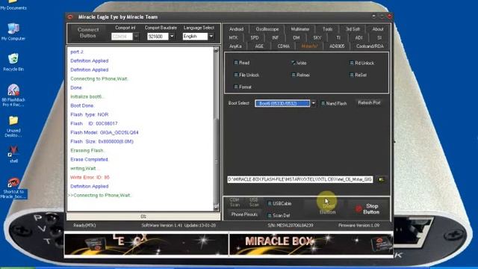478x269 pixels.
Task: Switch to the INF tab
Action: (x=275, y=37)
